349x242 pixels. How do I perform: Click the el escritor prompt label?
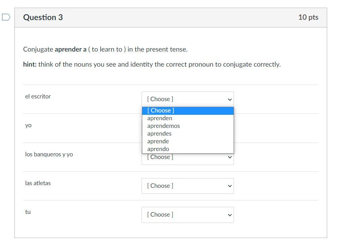pos(38,96)
